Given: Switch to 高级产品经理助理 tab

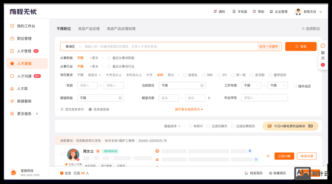Looking at the screenshot, I should (121, 29).
